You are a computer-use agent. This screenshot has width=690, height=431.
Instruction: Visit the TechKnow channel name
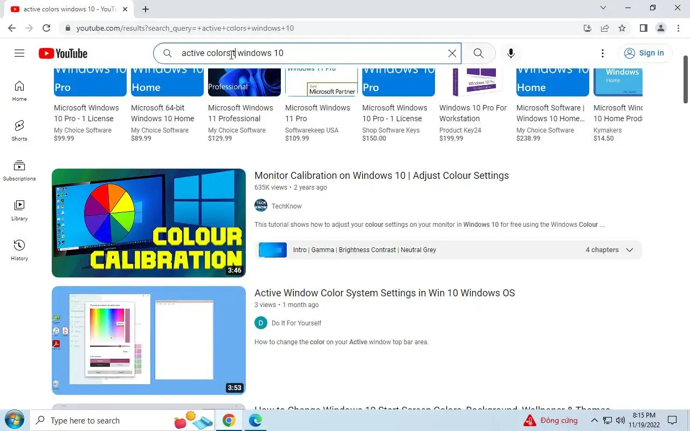287,206
